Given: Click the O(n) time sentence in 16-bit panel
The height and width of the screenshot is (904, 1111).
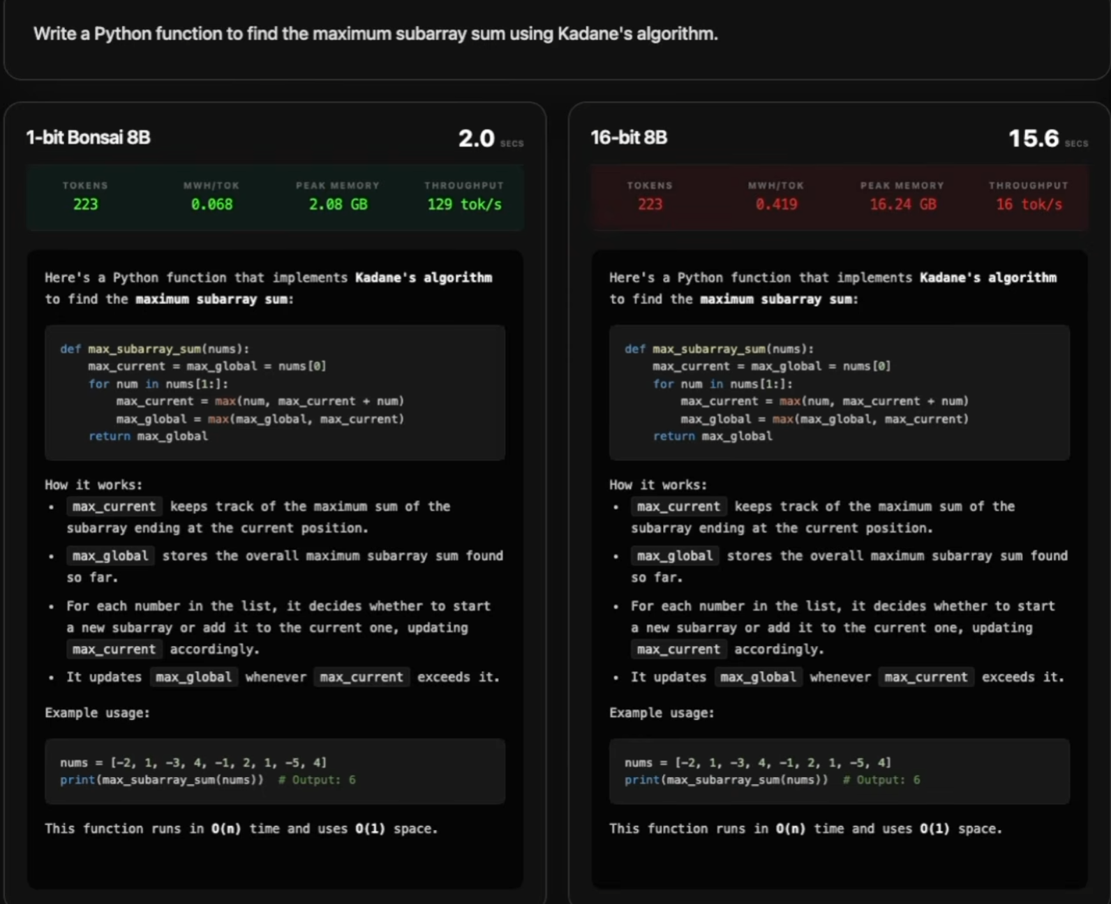Looking at the screenshot, I should point(805,829).
